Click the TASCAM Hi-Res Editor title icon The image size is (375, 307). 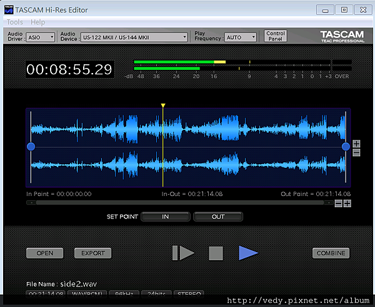9,10
